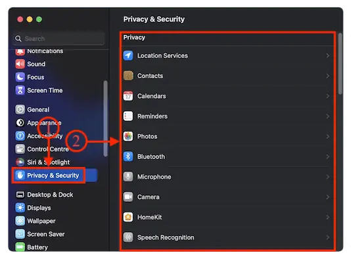Click the Contacts book icon
This screenshot has height=263, width=351.
[x=128, y=76]
